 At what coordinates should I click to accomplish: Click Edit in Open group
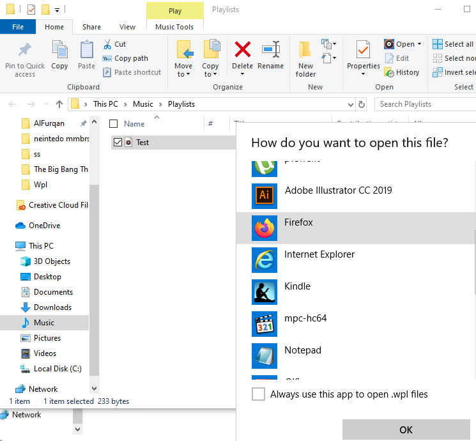point(397,58)
